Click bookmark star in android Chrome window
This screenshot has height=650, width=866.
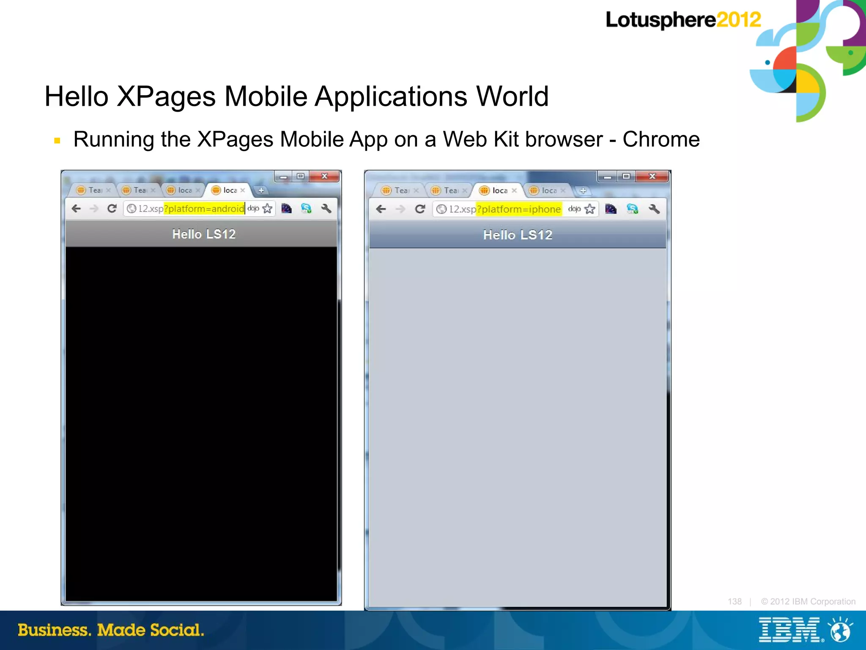click(267, 208)
